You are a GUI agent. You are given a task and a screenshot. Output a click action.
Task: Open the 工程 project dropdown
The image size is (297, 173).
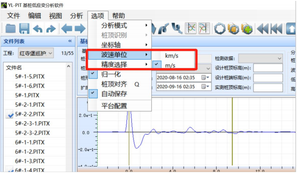point(36,53)
